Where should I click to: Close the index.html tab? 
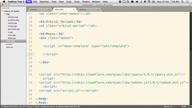pyautogui.click(x=73, y=9)
